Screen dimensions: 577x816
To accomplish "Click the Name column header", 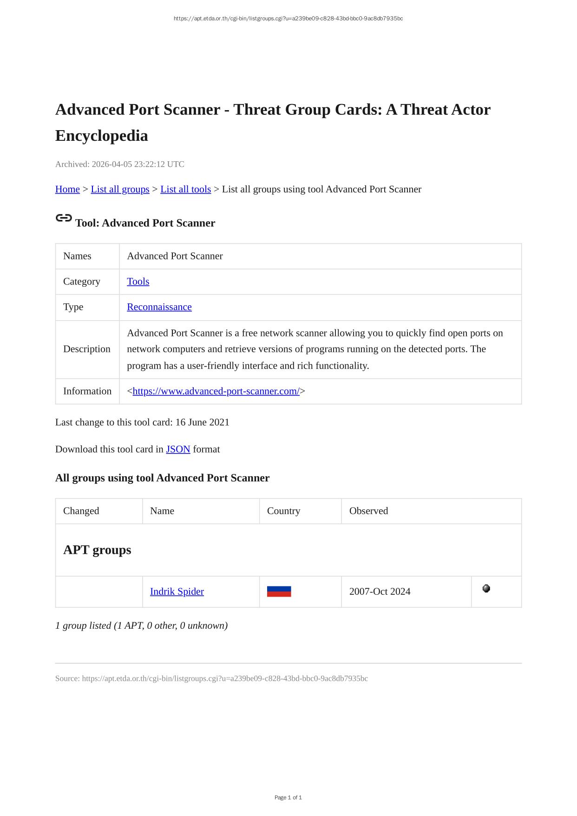I will 162,511.
